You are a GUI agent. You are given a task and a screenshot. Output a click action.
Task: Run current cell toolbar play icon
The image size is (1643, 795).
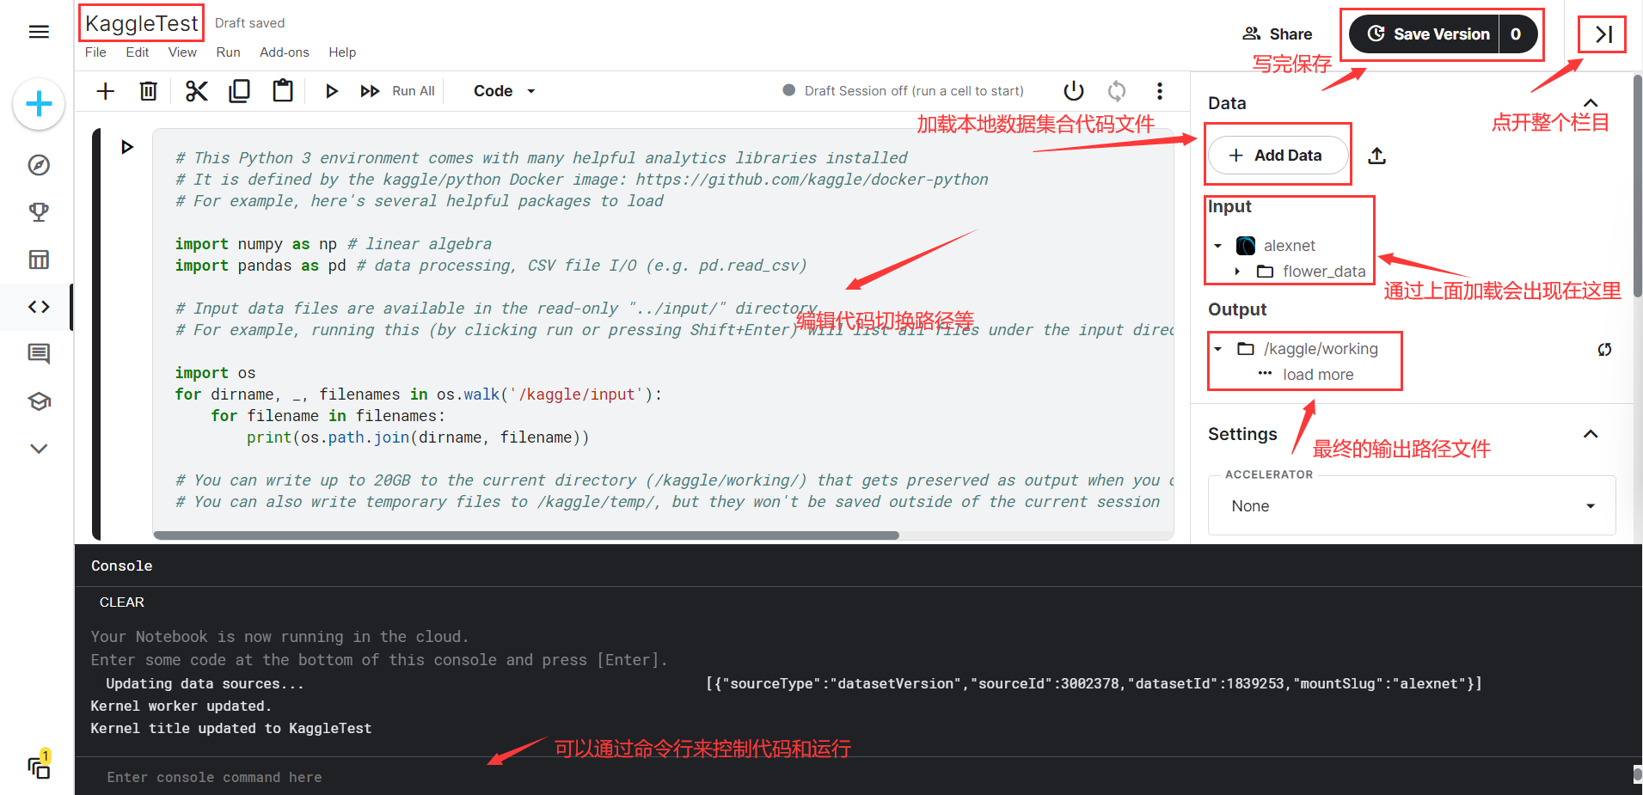coord(332,91)
